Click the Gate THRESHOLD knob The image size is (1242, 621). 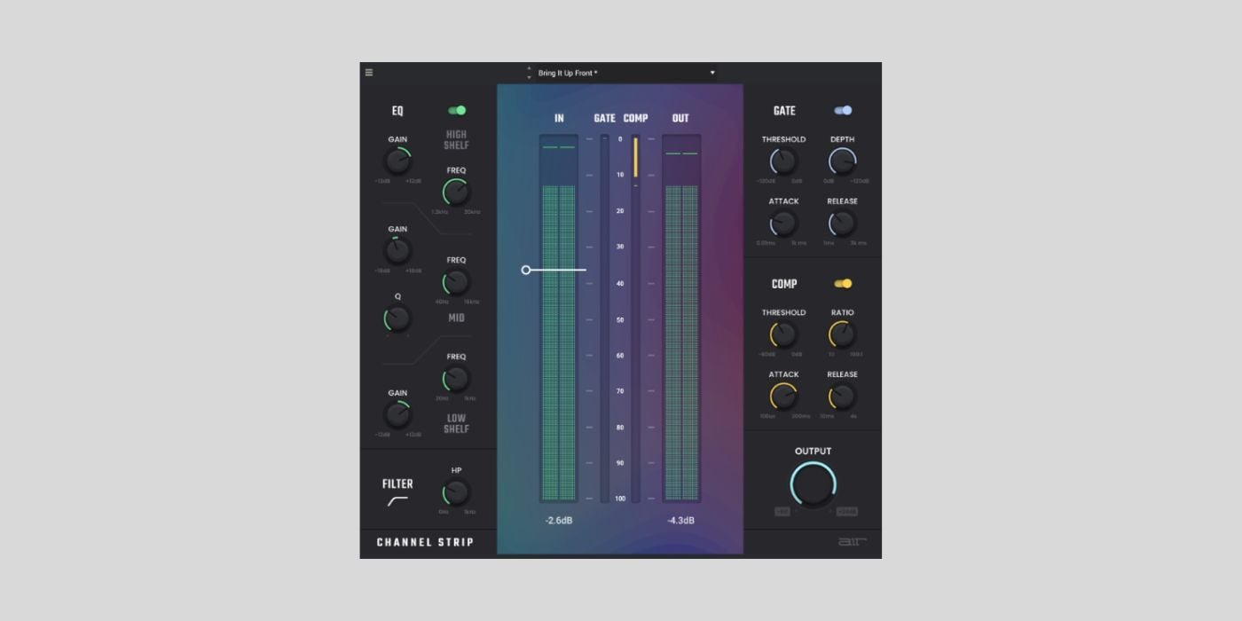[783, 162]
